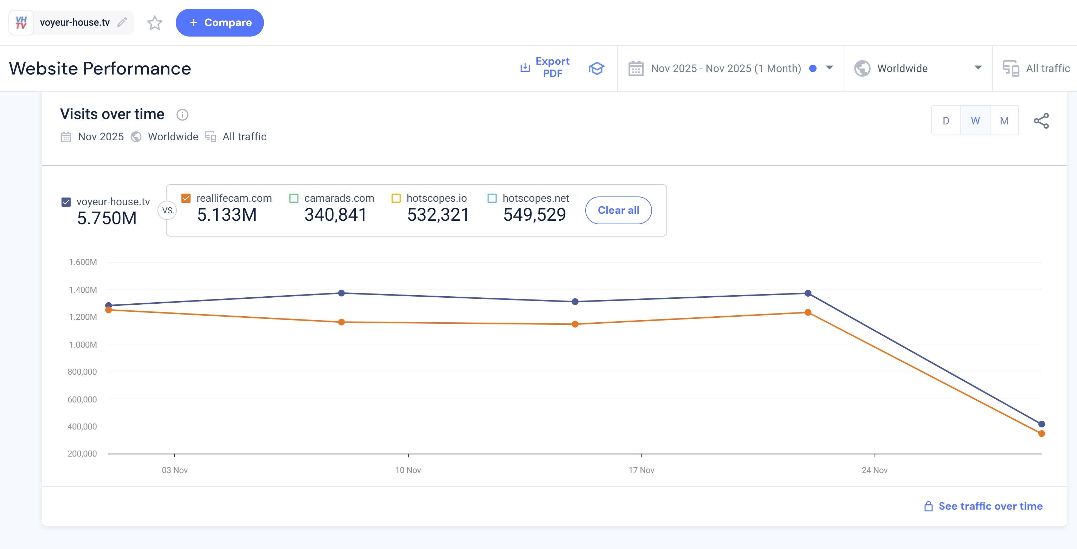The image size is (1077, 549).
Task: Switch the chart to monthly M view
Action: 1004,121
